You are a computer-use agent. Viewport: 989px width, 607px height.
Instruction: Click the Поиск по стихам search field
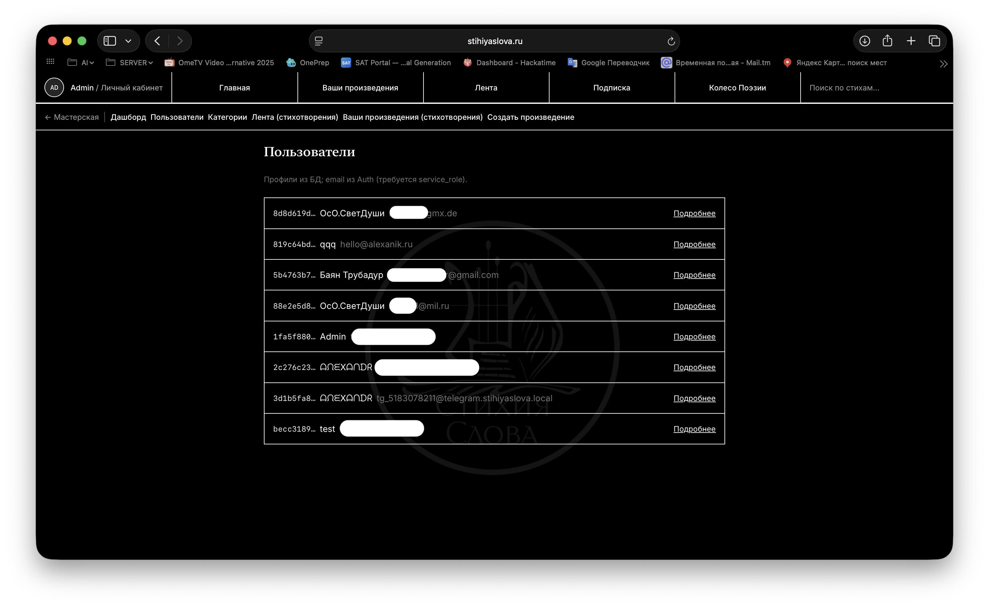coord(876,88)
